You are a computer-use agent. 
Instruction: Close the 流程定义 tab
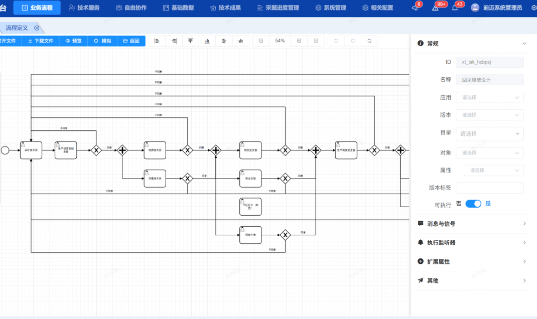(37, 28)
